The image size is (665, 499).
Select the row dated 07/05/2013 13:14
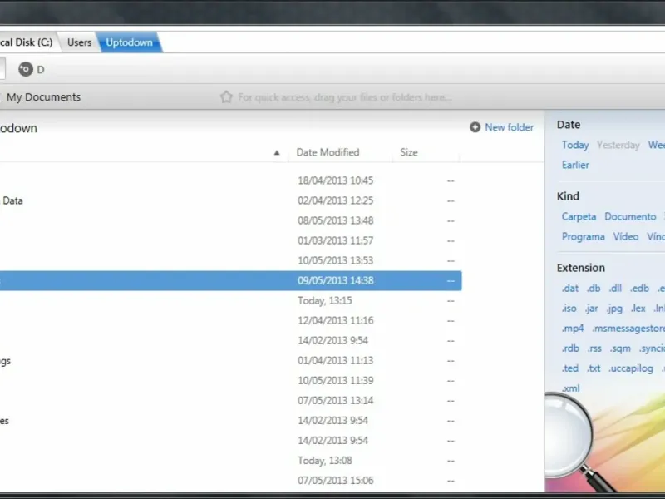[231, 400]
